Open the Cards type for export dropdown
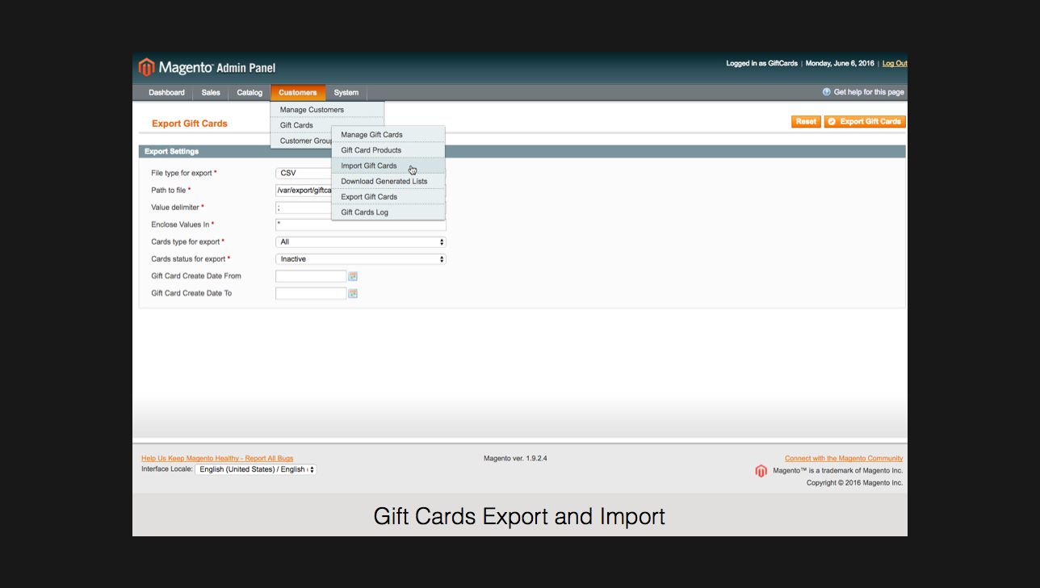The width and height of the screenshot is (1040, 588). pyautogui.click(x=360, y=242)
